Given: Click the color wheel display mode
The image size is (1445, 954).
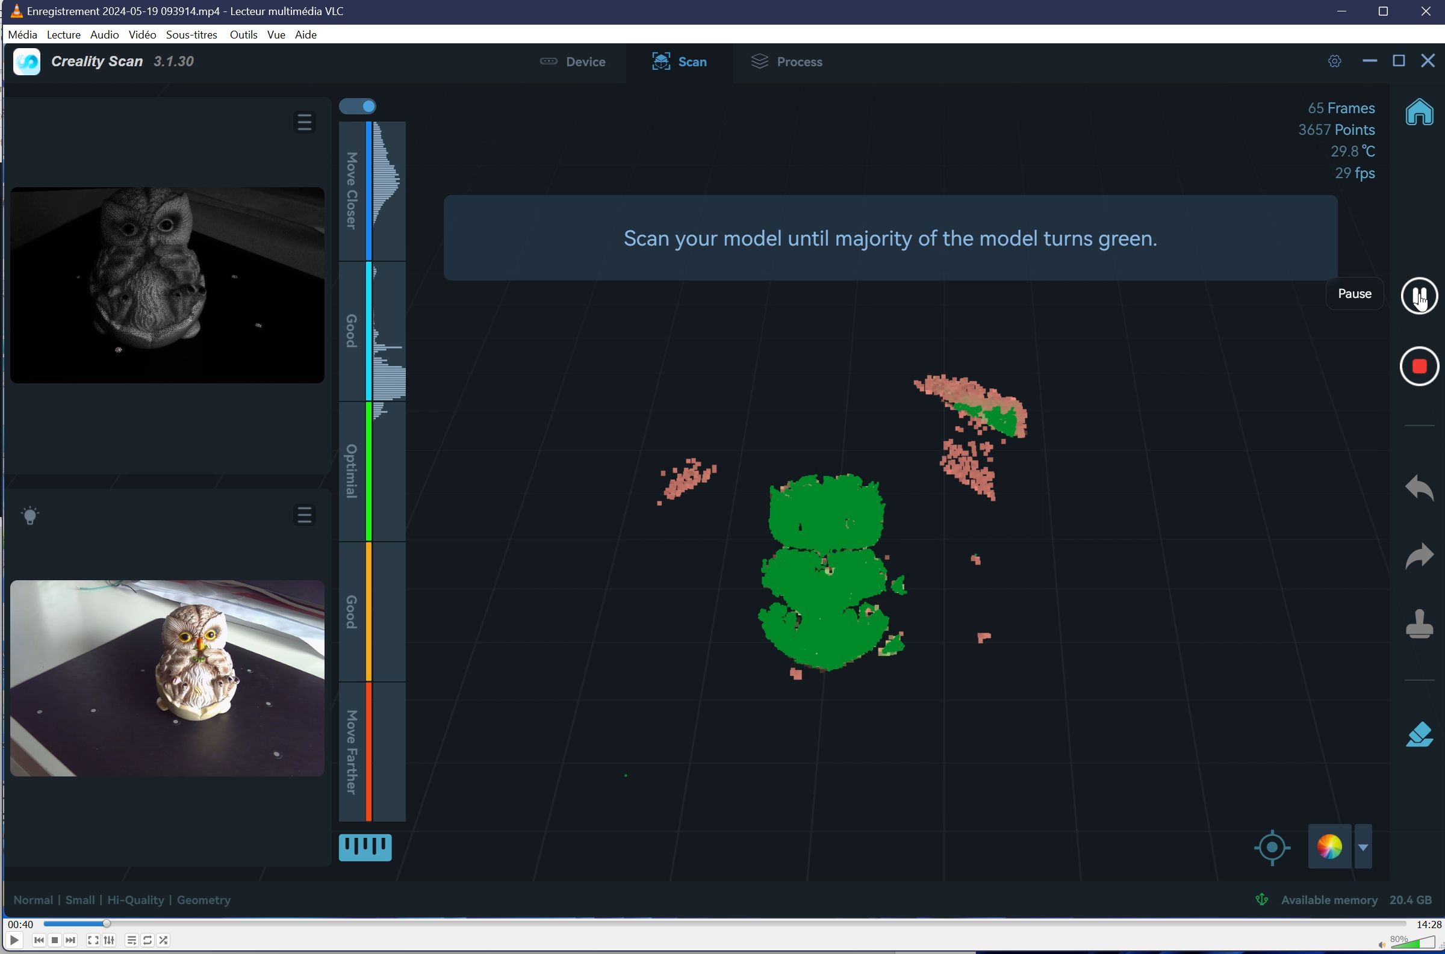Looking at the screenshot, I should [1329, 846].
